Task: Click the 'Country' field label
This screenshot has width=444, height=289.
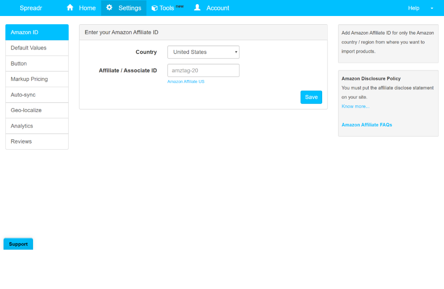Action: [146, 52]
